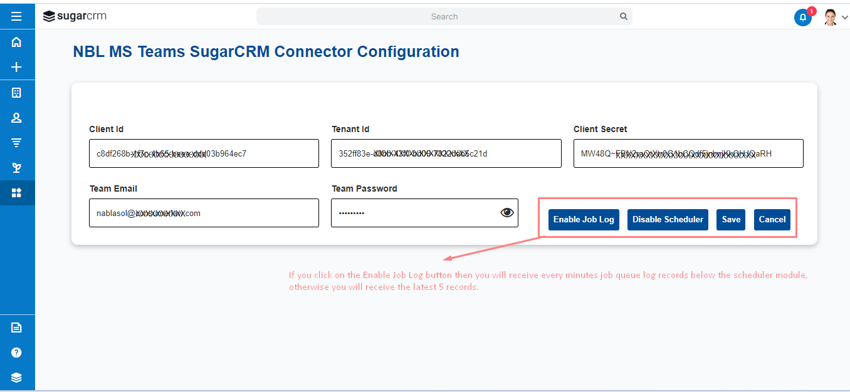Toggle password visibility eye icon

pyautogui.click(x=507, y=213)
